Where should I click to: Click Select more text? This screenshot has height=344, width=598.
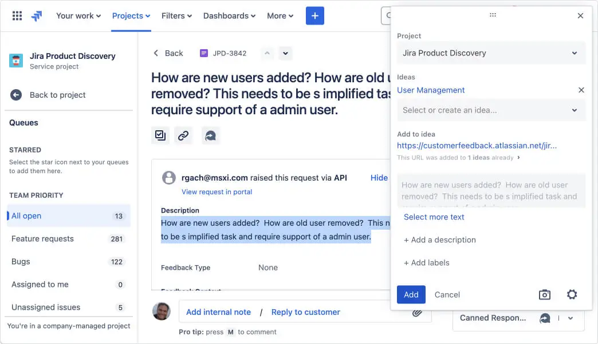[434, 217]
